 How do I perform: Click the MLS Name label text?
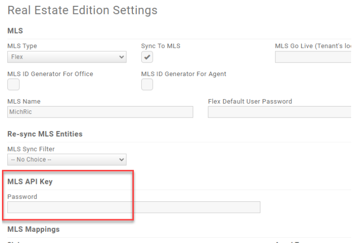pyautogui.click(x=24, y=102)
